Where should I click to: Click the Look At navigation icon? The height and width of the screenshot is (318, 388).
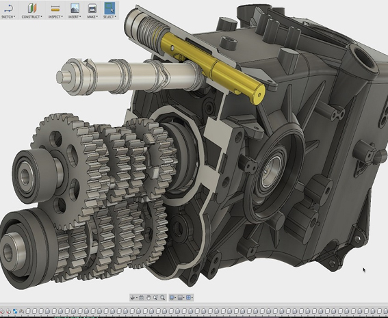[141, 297]
